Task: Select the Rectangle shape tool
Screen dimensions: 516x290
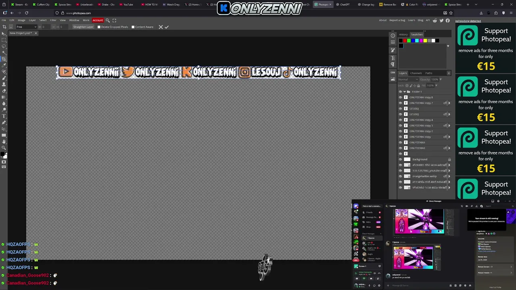Action: pyautogui.click(x=4, y=135)
